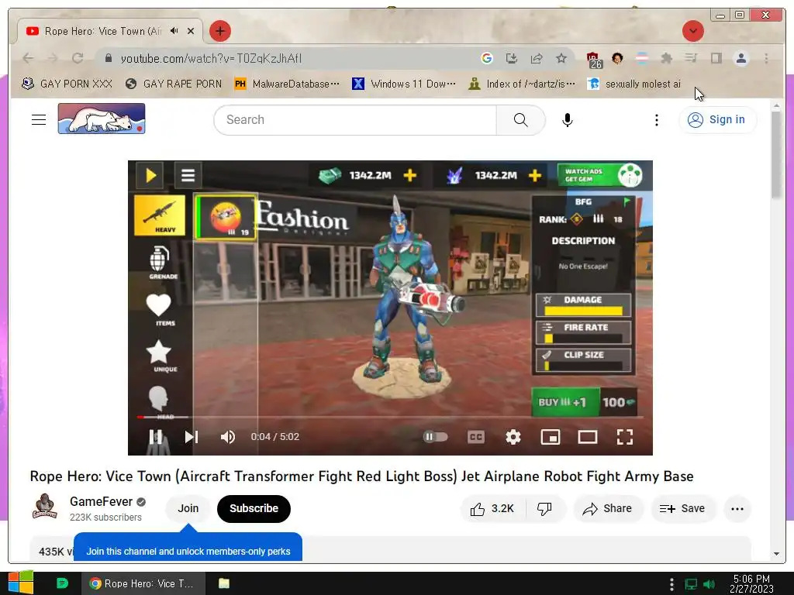This screenshot has height=595, width=794.
Task: Go back to the previous page
Action: 29,58
